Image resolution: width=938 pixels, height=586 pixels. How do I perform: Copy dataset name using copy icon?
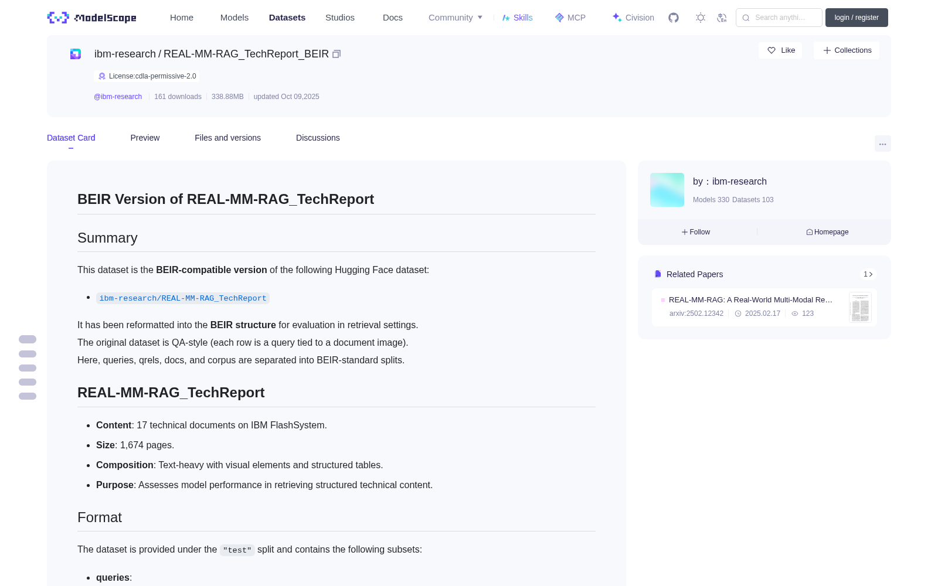[x=337, y=54]
